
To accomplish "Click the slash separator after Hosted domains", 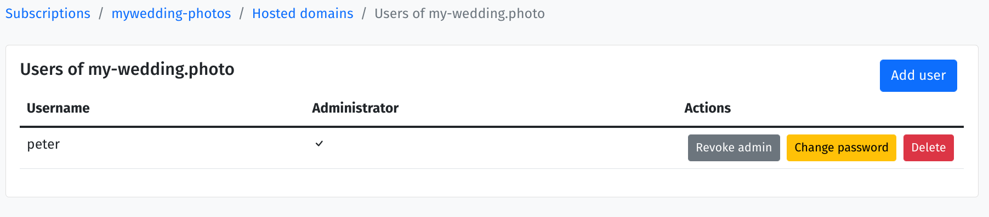I will click(364, 14).
